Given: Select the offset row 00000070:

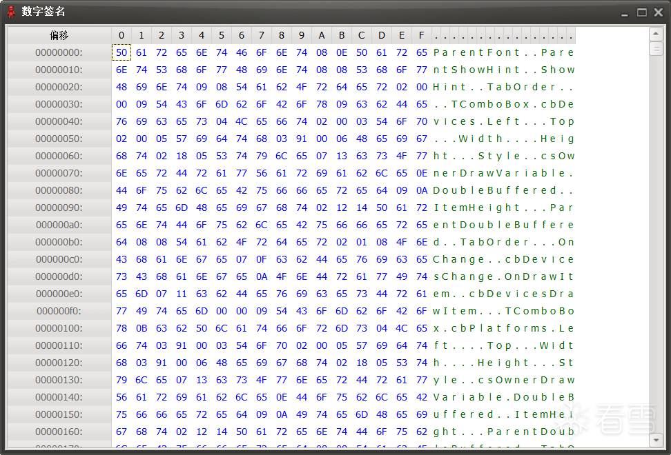Looking at the screenshot, I should click(59, 173).
